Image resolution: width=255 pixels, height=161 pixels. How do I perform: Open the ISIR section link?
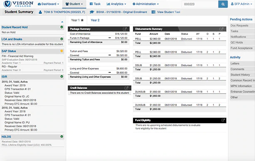[5, 77]
